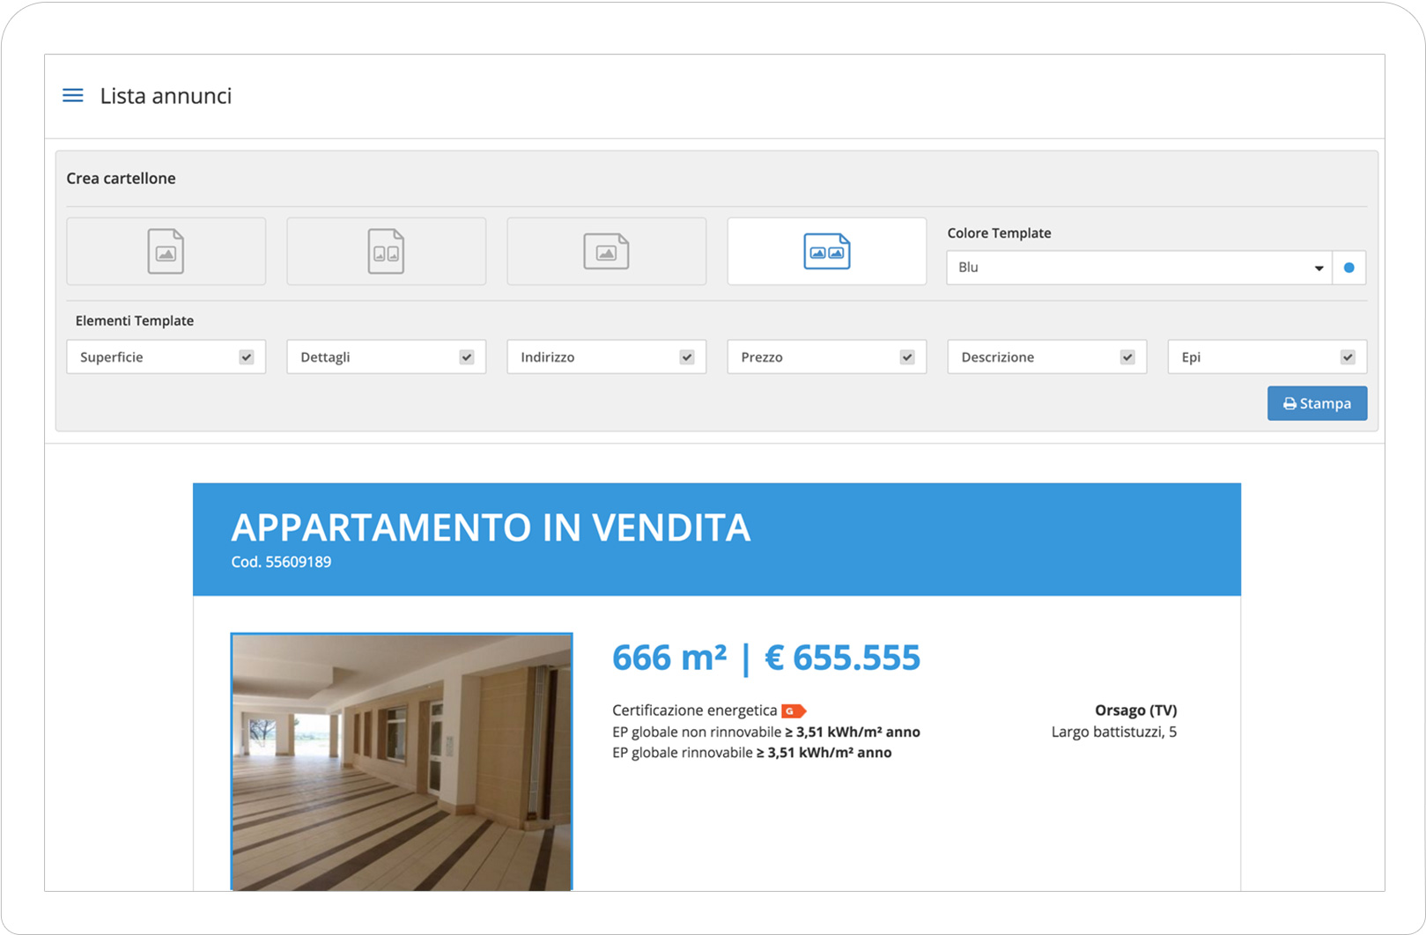This screenshot has width=1426, height=935.
Task: Click the energy class G badge
Action: pos(794,710)
